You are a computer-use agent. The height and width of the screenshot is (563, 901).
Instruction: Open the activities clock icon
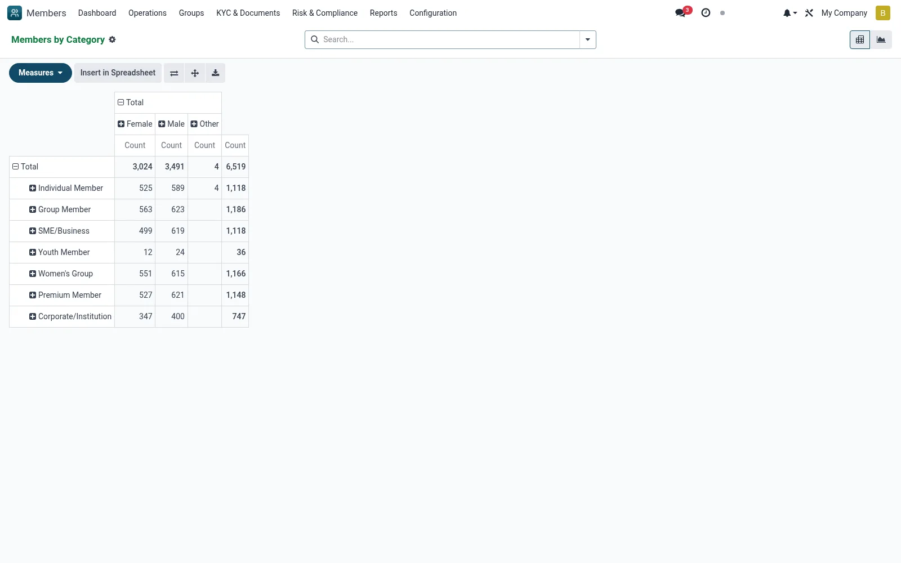(x=706, y=12)
